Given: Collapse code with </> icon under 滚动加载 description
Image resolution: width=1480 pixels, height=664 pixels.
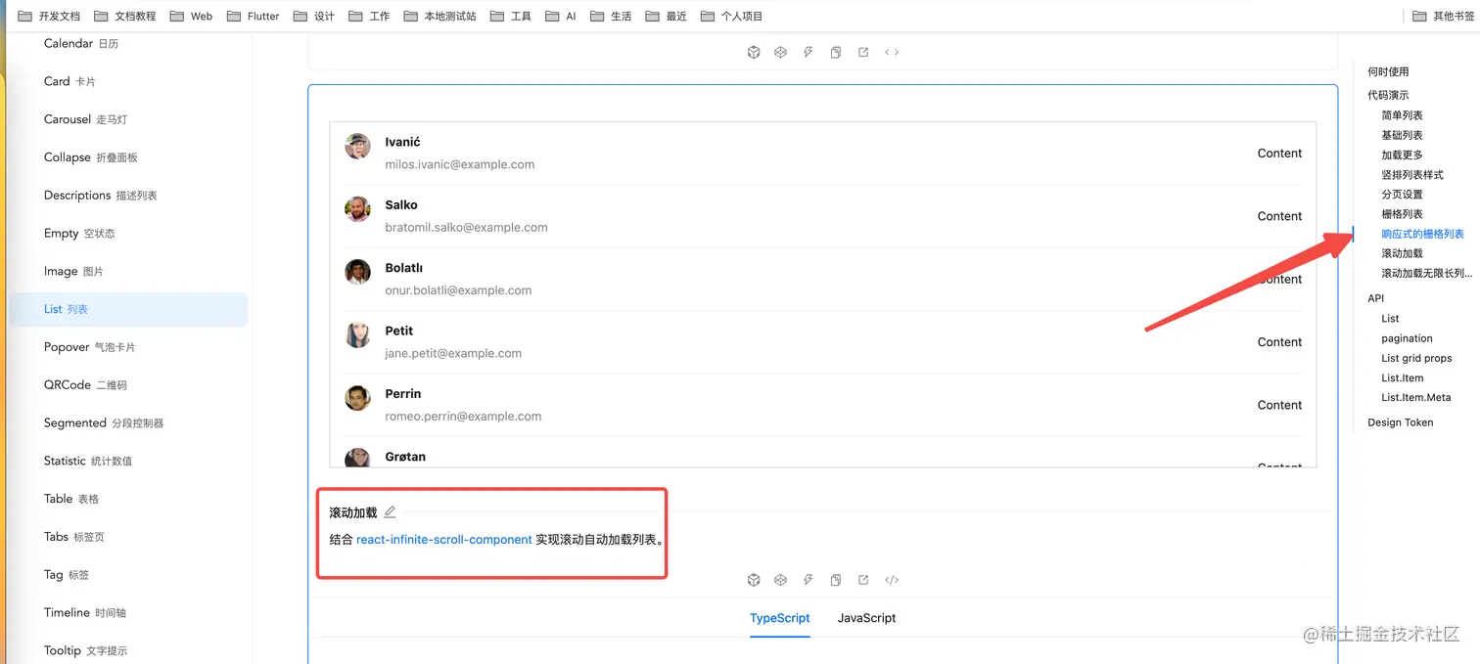Looking at the screenshot, I should tap(892, 580).
